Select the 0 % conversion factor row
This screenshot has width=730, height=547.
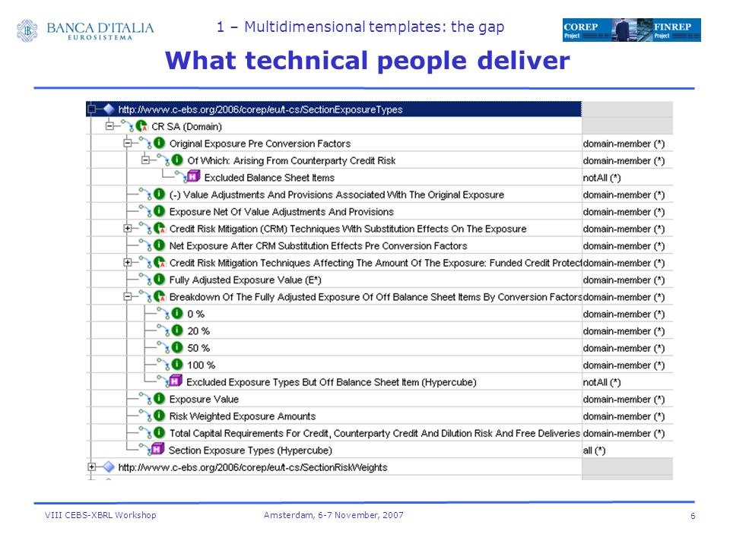195,314
